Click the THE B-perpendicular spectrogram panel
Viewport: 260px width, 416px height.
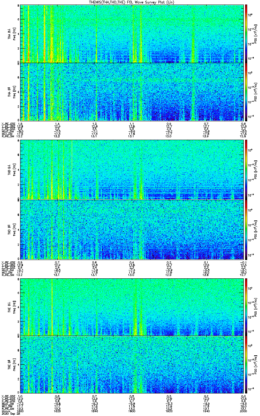click(x=132, y=306)
